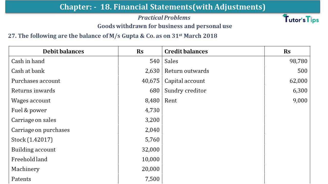Select the Purchases account entry
328x184 pixels.
(x=36, y=81)
